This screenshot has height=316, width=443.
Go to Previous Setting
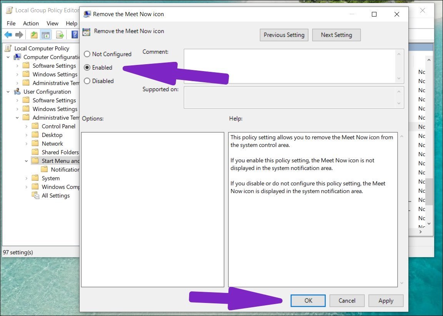tap(284, 35)
